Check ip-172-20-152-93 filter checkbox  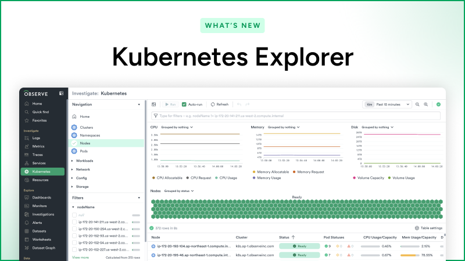pos(74,236)
